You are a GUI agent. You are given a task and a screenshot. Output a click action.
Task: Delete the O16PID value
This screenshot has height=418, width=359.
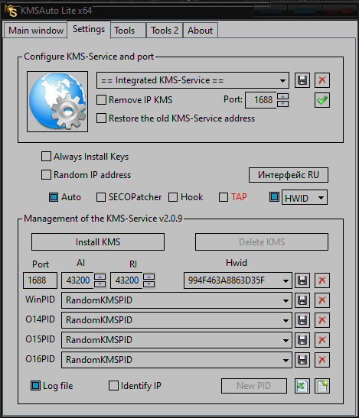tap(321, 360)
